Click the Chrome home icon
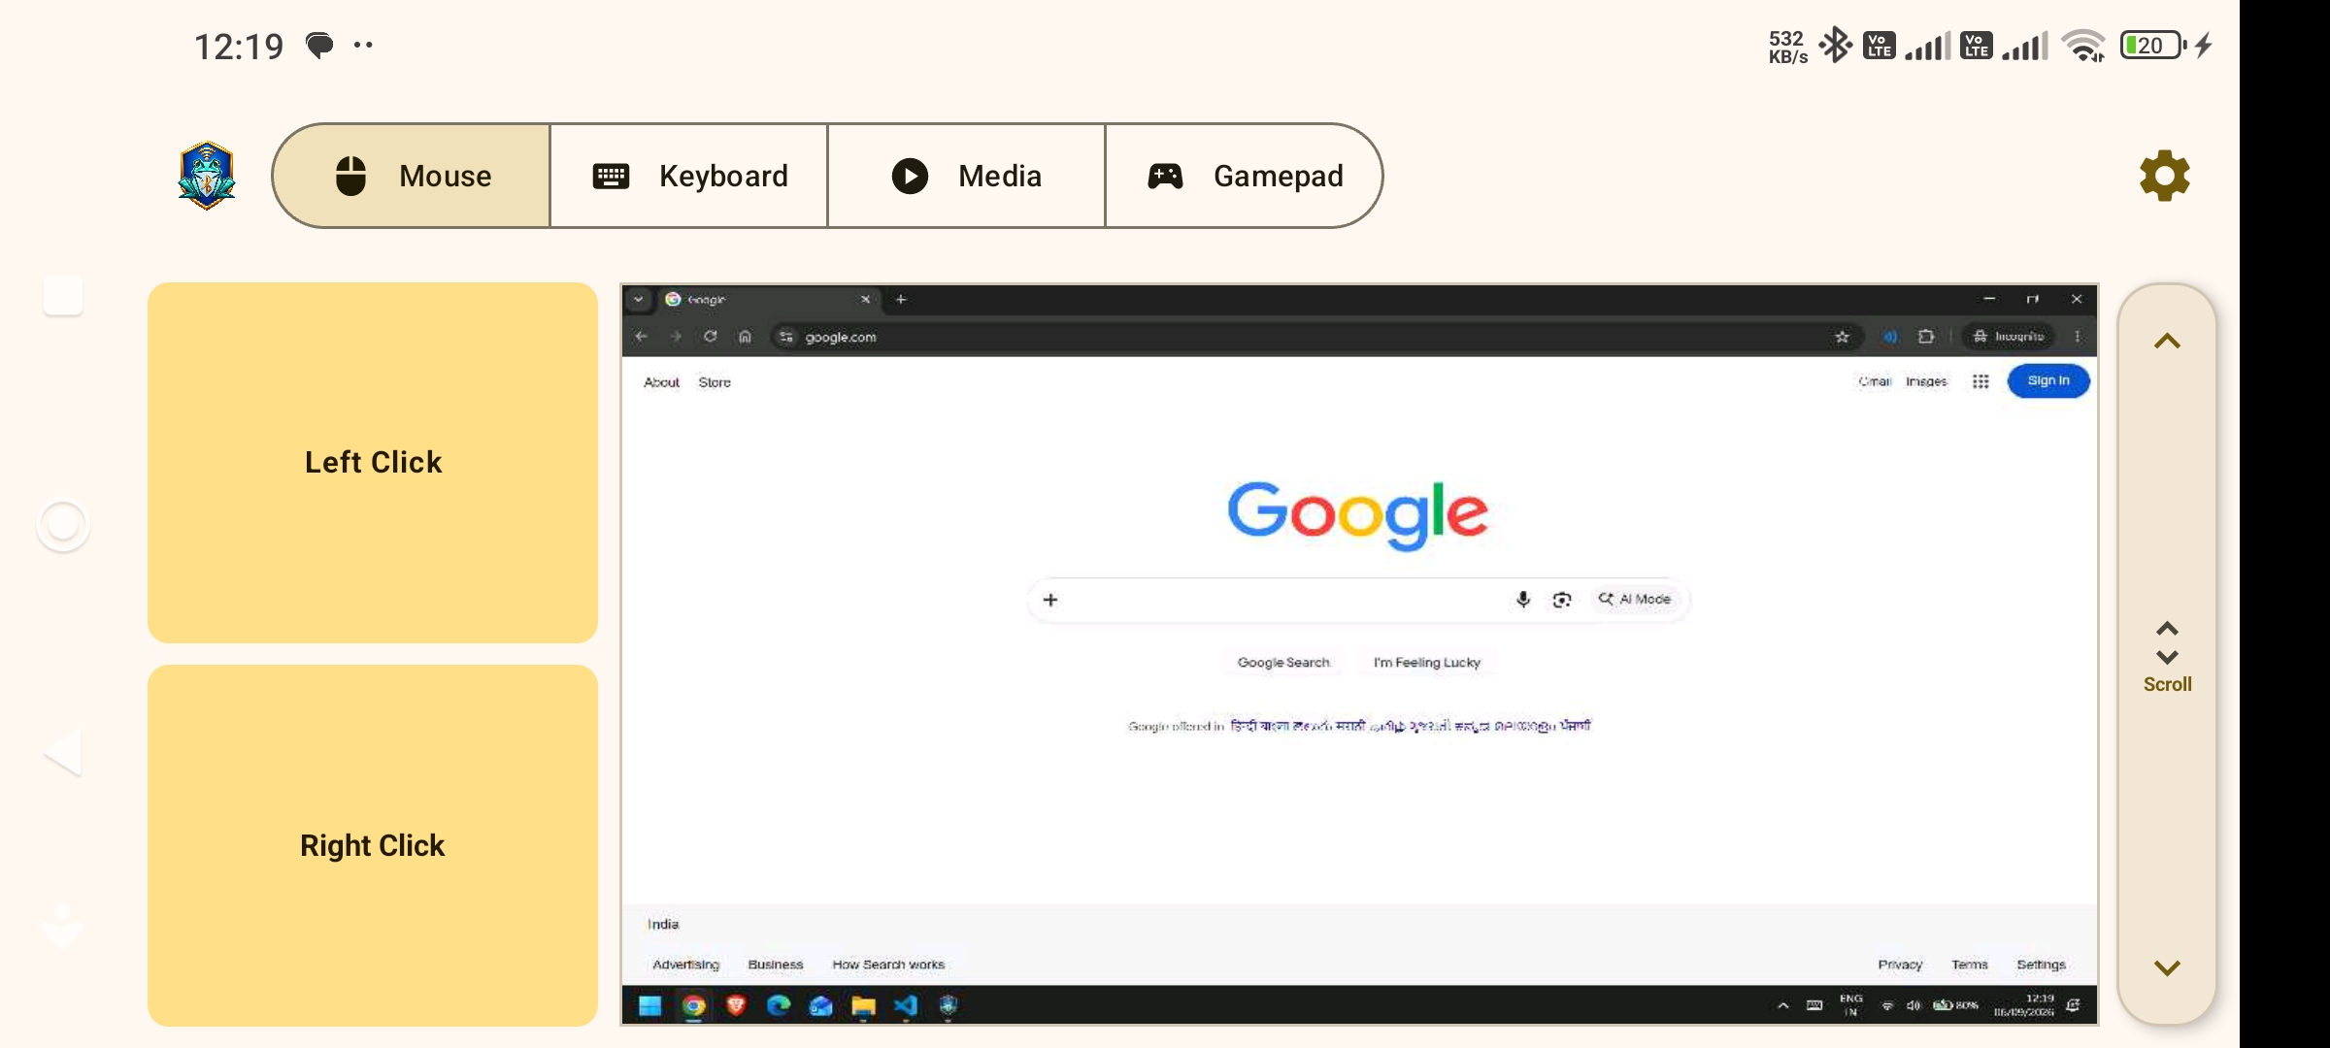2330x1048 pixels. (746, 337)
